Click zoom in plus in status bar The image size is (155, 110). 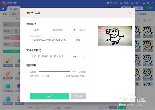coord(49,108)
